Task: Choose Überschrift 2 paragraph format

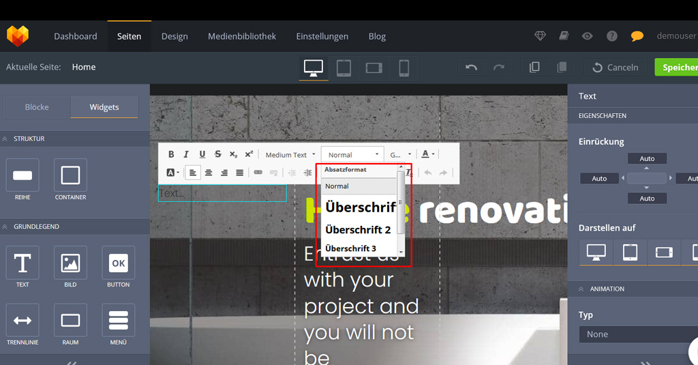Action: pos(359,230)
